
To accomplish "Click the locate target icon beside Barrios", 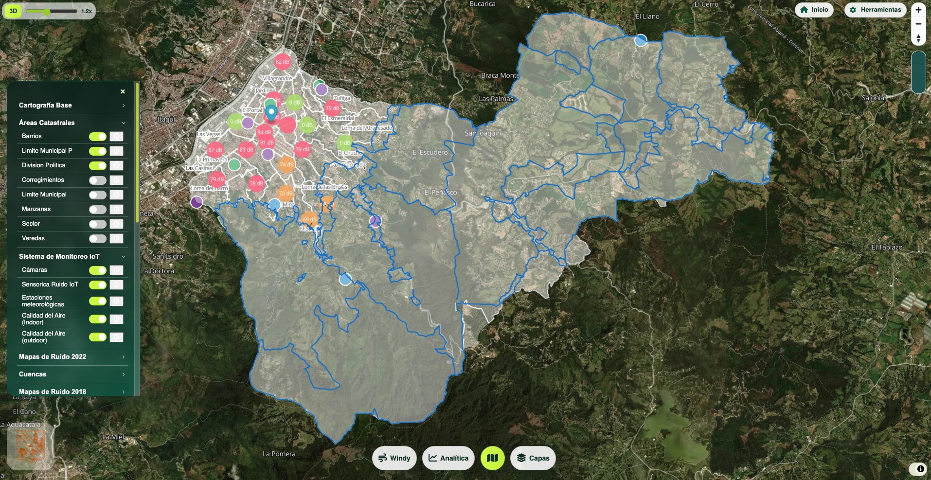I will click(116, 137).
